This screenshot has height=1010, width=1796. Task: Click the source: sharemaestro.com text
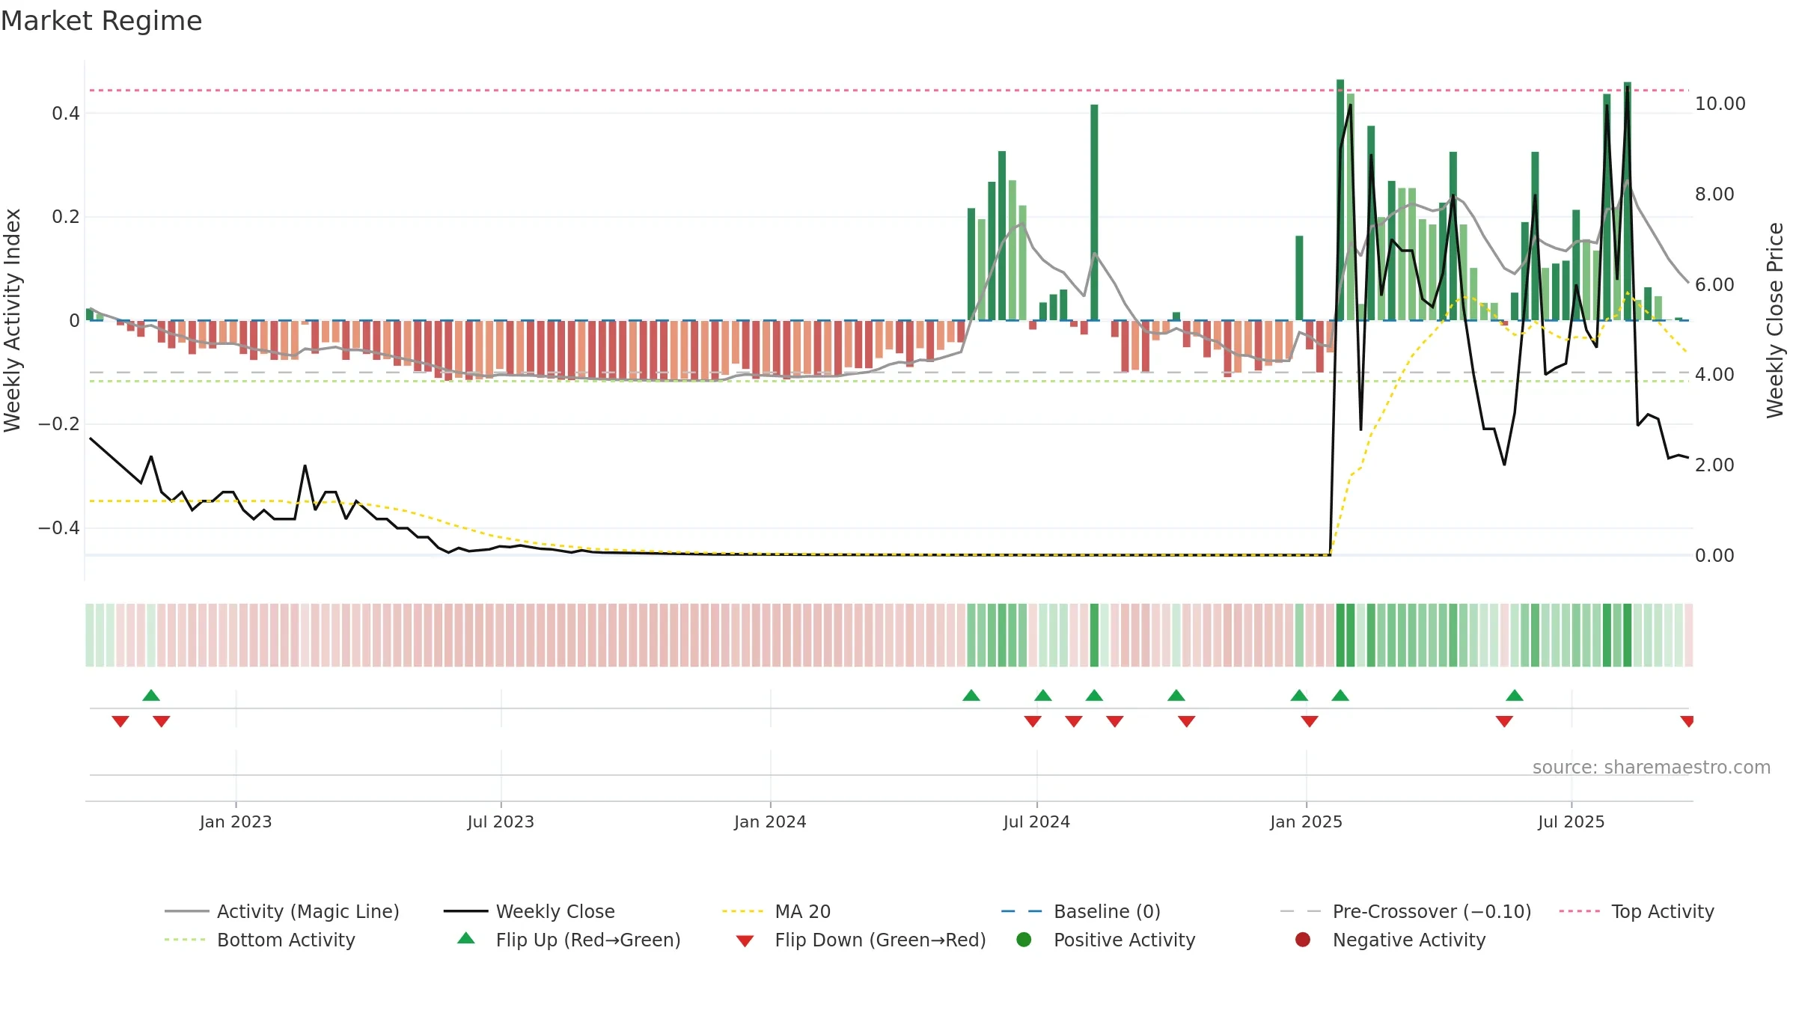coord(1652,767)
